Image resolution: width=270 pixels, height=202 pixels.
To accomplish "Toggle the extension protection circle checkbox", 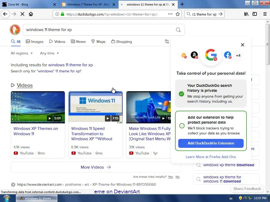I will 182,126.
